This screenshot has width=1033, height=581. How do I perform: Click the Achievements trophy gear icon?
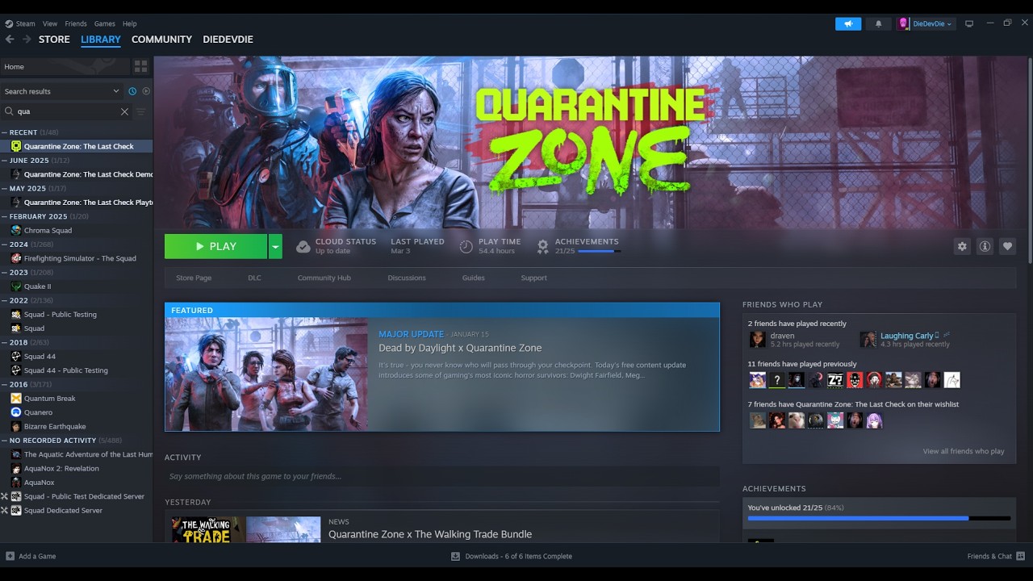tap(543, 246)
